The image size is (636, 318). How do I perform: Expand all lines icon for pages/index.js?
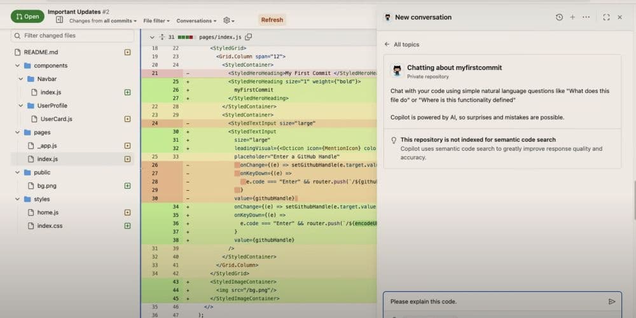click(162, 37)
